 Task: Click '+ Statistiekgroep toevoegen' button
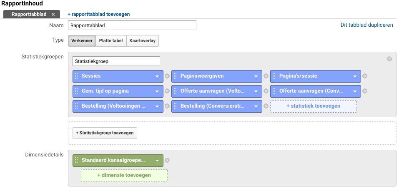coord(105,133)
